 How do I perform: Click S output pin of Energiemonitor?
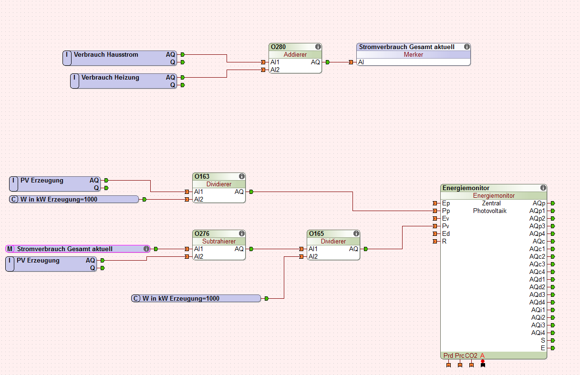(552, 340)
